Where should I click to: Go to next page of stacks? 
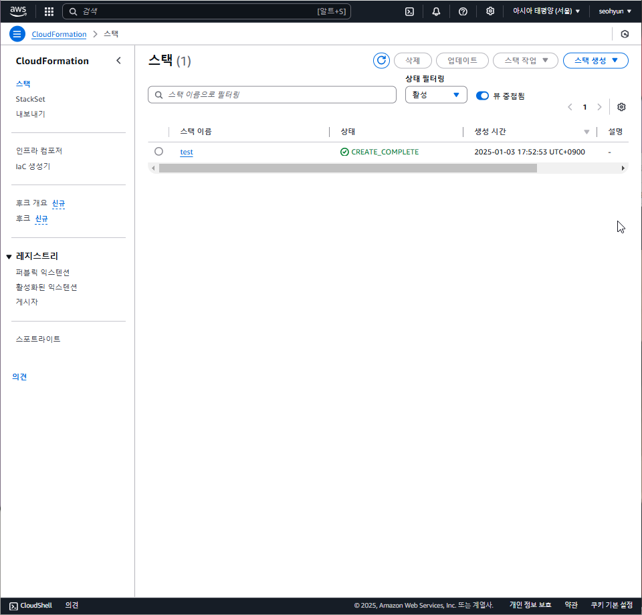[599, 107]
